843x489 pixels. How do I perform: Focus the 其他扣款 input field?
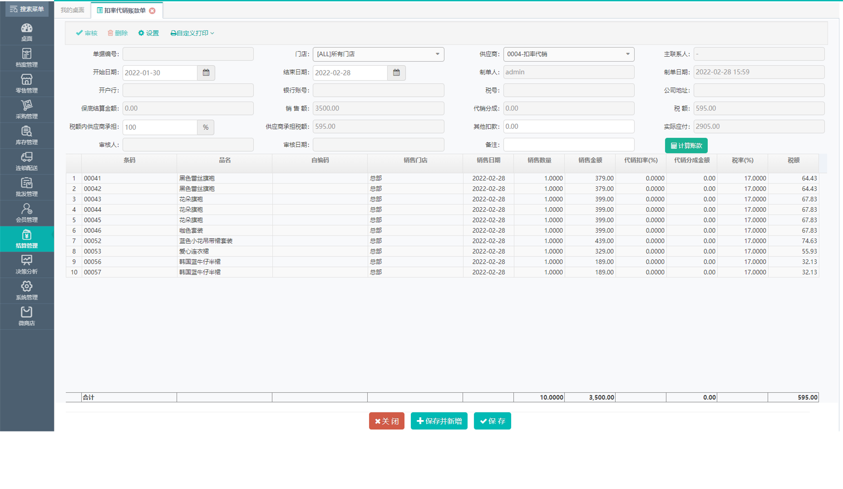coord(568,127)
